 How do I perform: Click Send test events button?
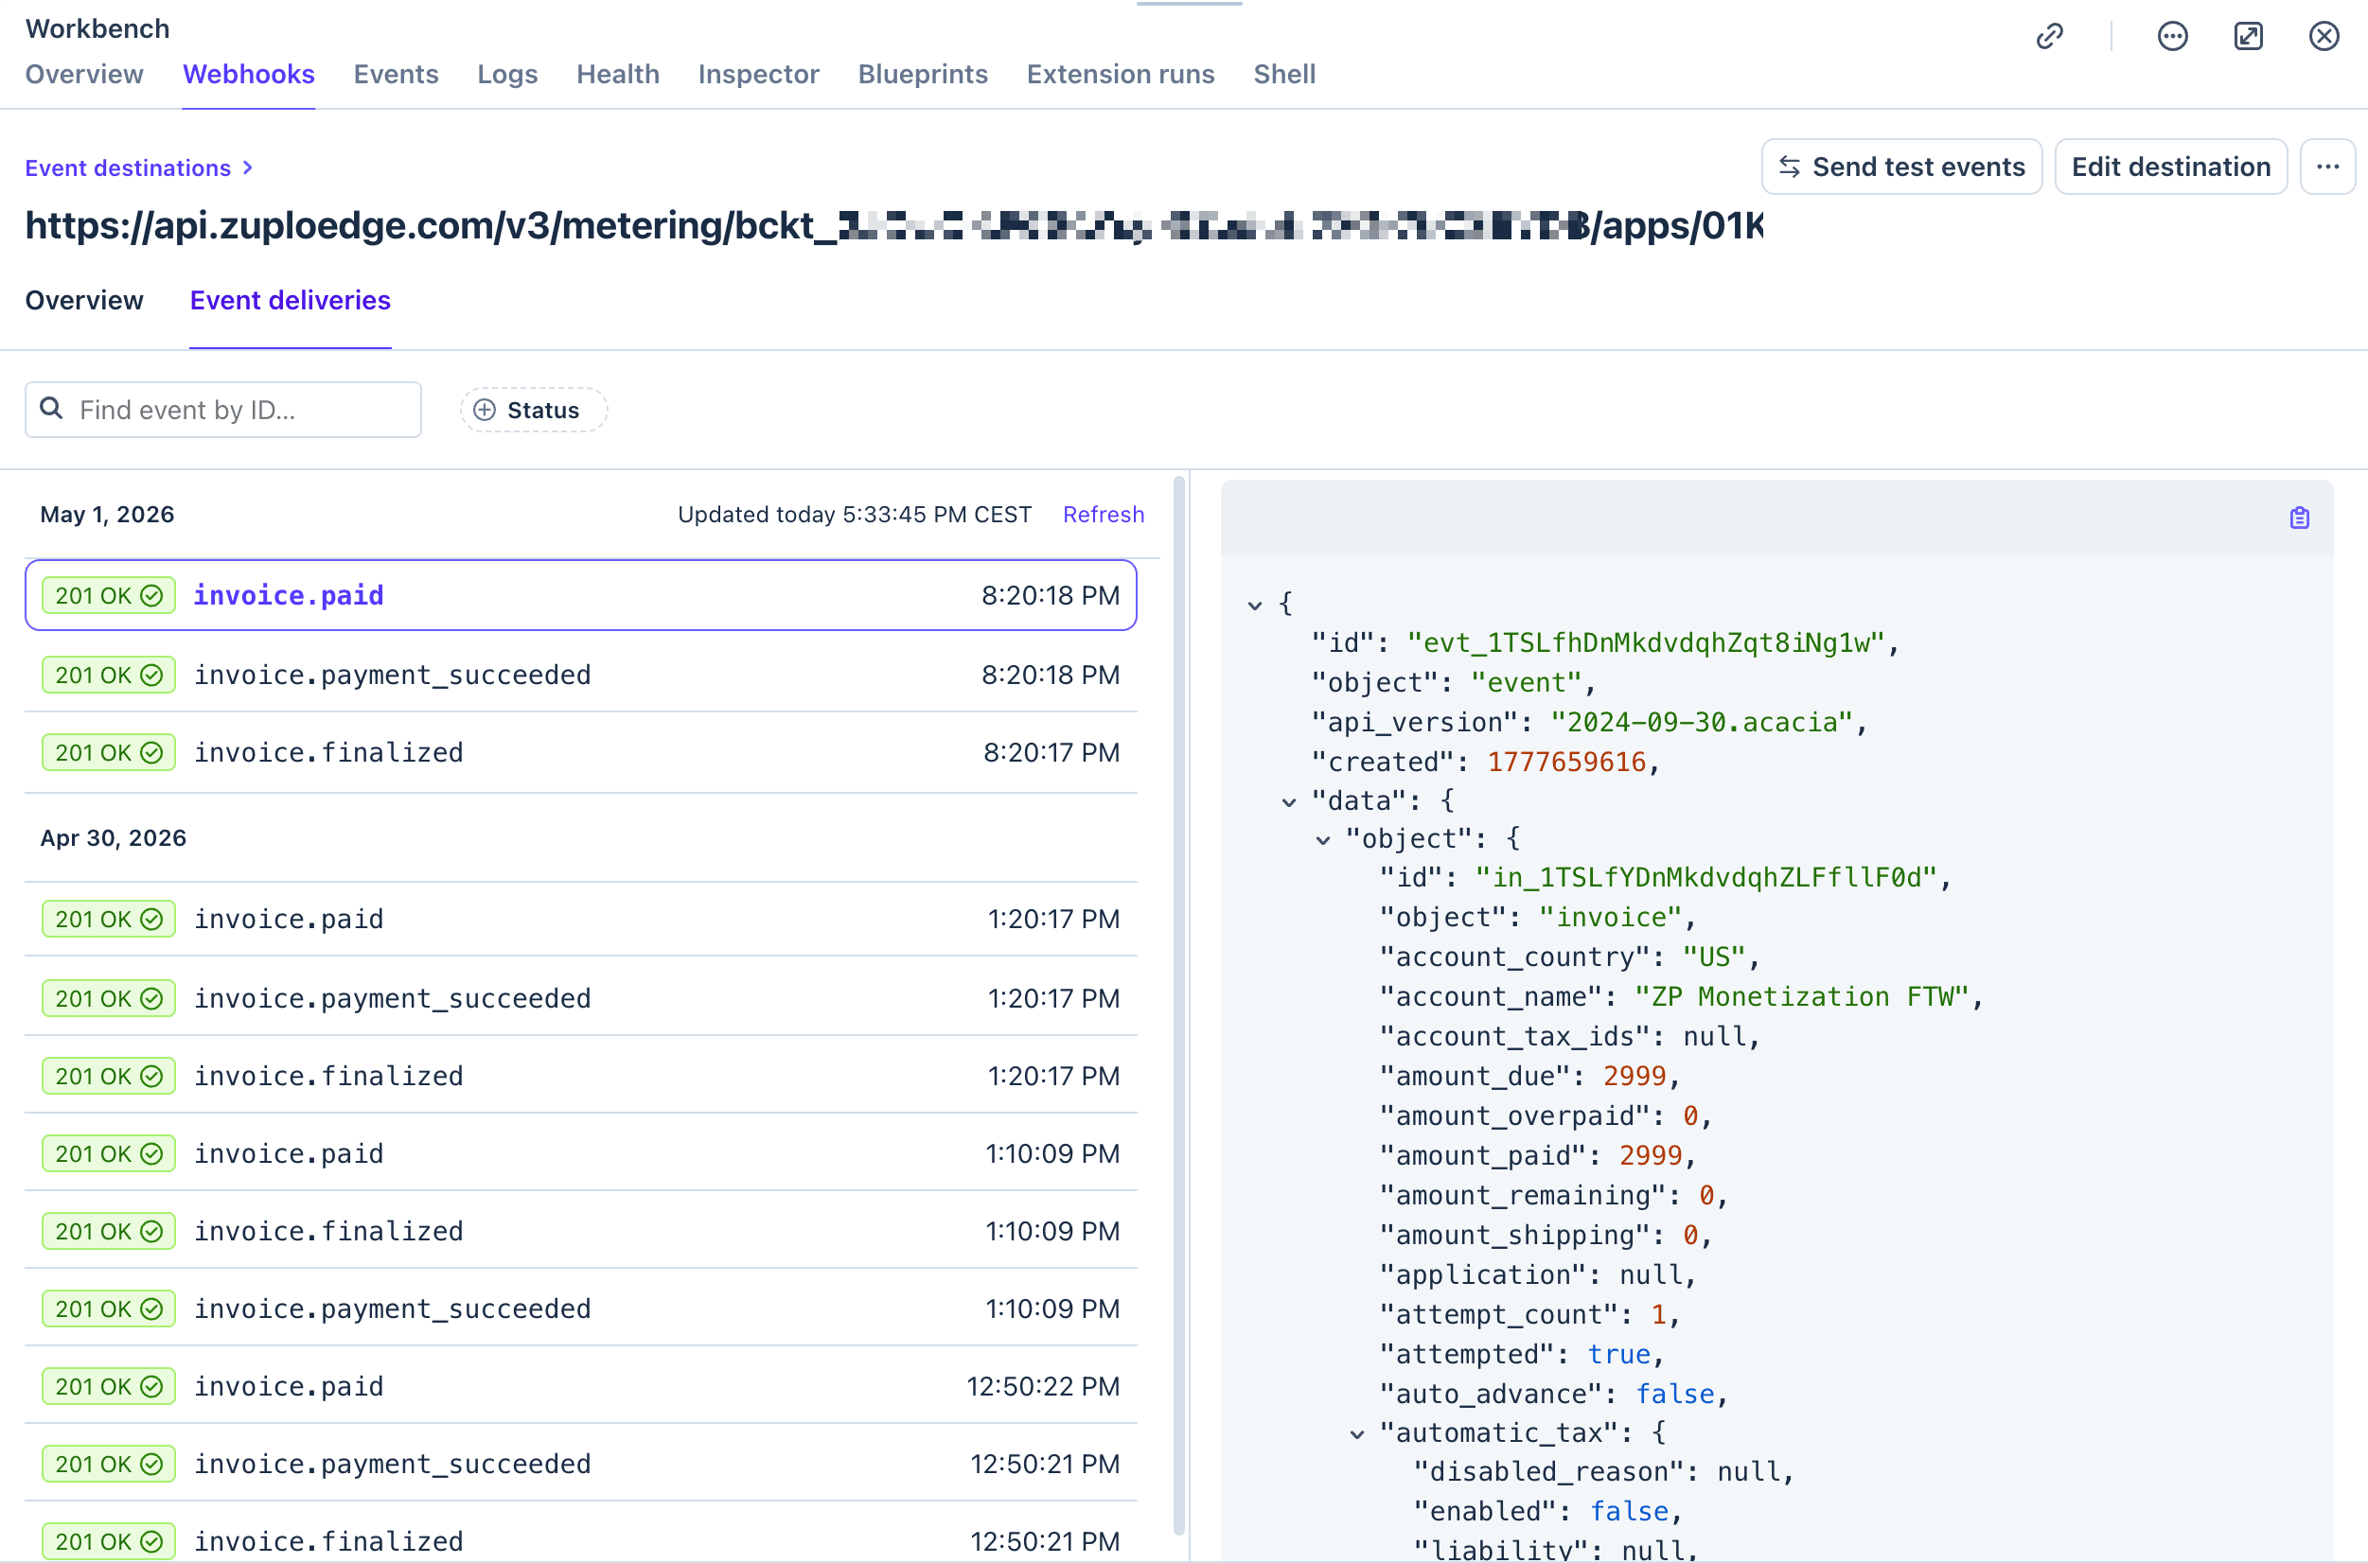click(x=1901, y=167)
